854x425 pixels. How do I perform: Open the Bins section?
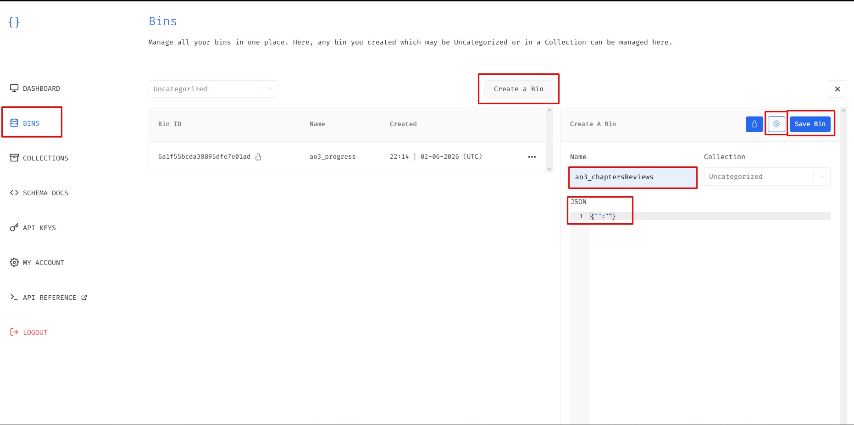point(25,123)
